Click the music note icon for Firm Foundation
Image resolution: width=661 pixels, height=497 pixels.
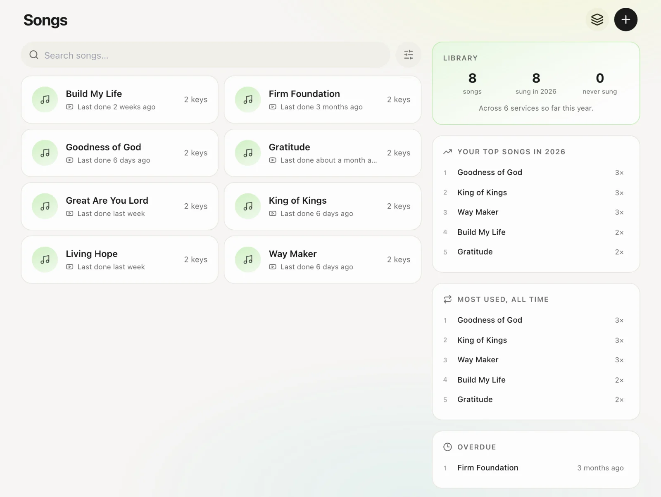[x=248, y=100]
